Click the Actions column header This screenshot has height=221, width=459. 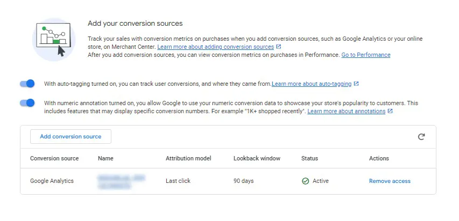[x=379, y=158]
